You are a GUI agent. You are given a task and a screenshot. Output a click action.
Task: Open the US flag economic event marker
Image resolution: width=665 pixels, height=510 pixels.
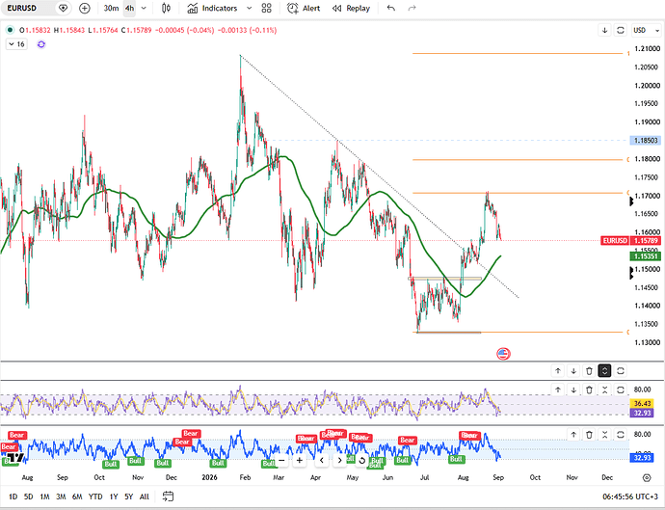point(503,354)
